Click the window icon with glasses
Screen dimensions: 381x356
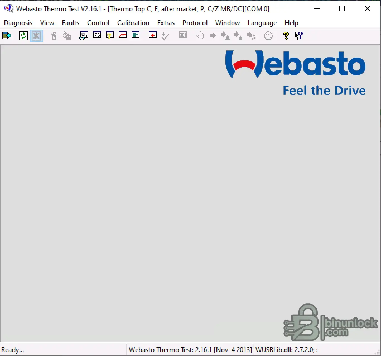(84, 35)
